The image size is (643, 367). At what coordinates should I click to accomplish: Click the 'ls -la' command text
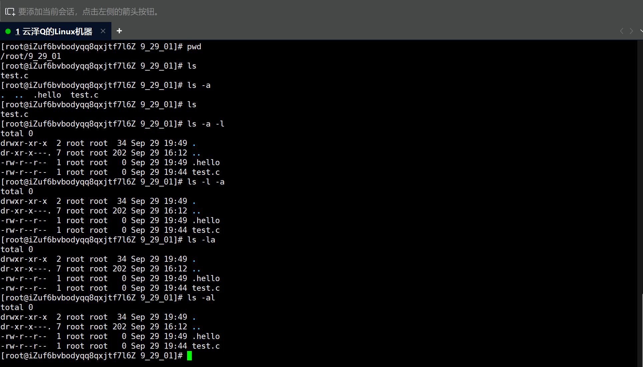click(x=201, y=240)
